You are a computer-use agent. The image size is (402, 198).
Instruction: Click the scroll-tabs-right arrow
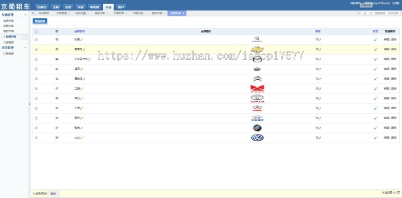359,13
